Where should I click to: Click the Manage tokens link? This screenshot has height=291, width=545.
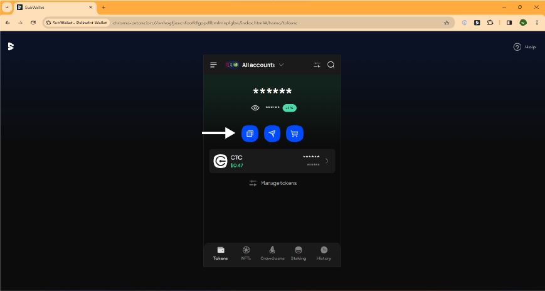point(273,183)
